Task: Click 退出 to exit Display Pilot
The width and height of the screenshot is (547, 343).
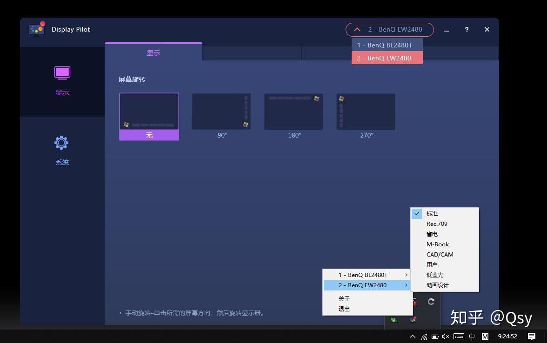Action: (344, 309)
